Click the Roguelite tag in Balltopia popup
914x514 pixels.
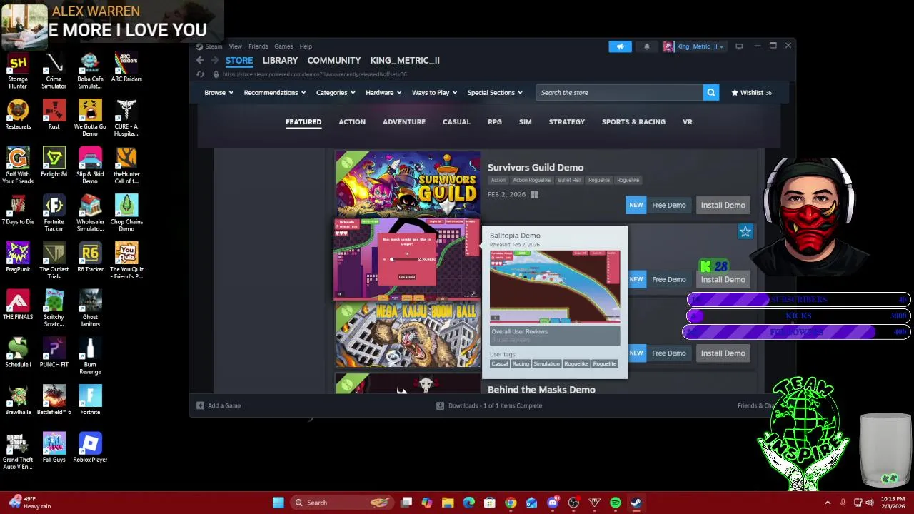pyautogui.click(x=604, y=364)
